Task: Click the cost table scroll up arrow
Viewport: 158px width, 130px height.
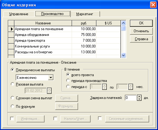Action: pyautogui.click(x=123, y=23)
